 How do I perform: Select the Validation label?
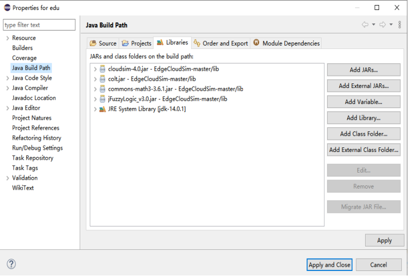(25, 178)
